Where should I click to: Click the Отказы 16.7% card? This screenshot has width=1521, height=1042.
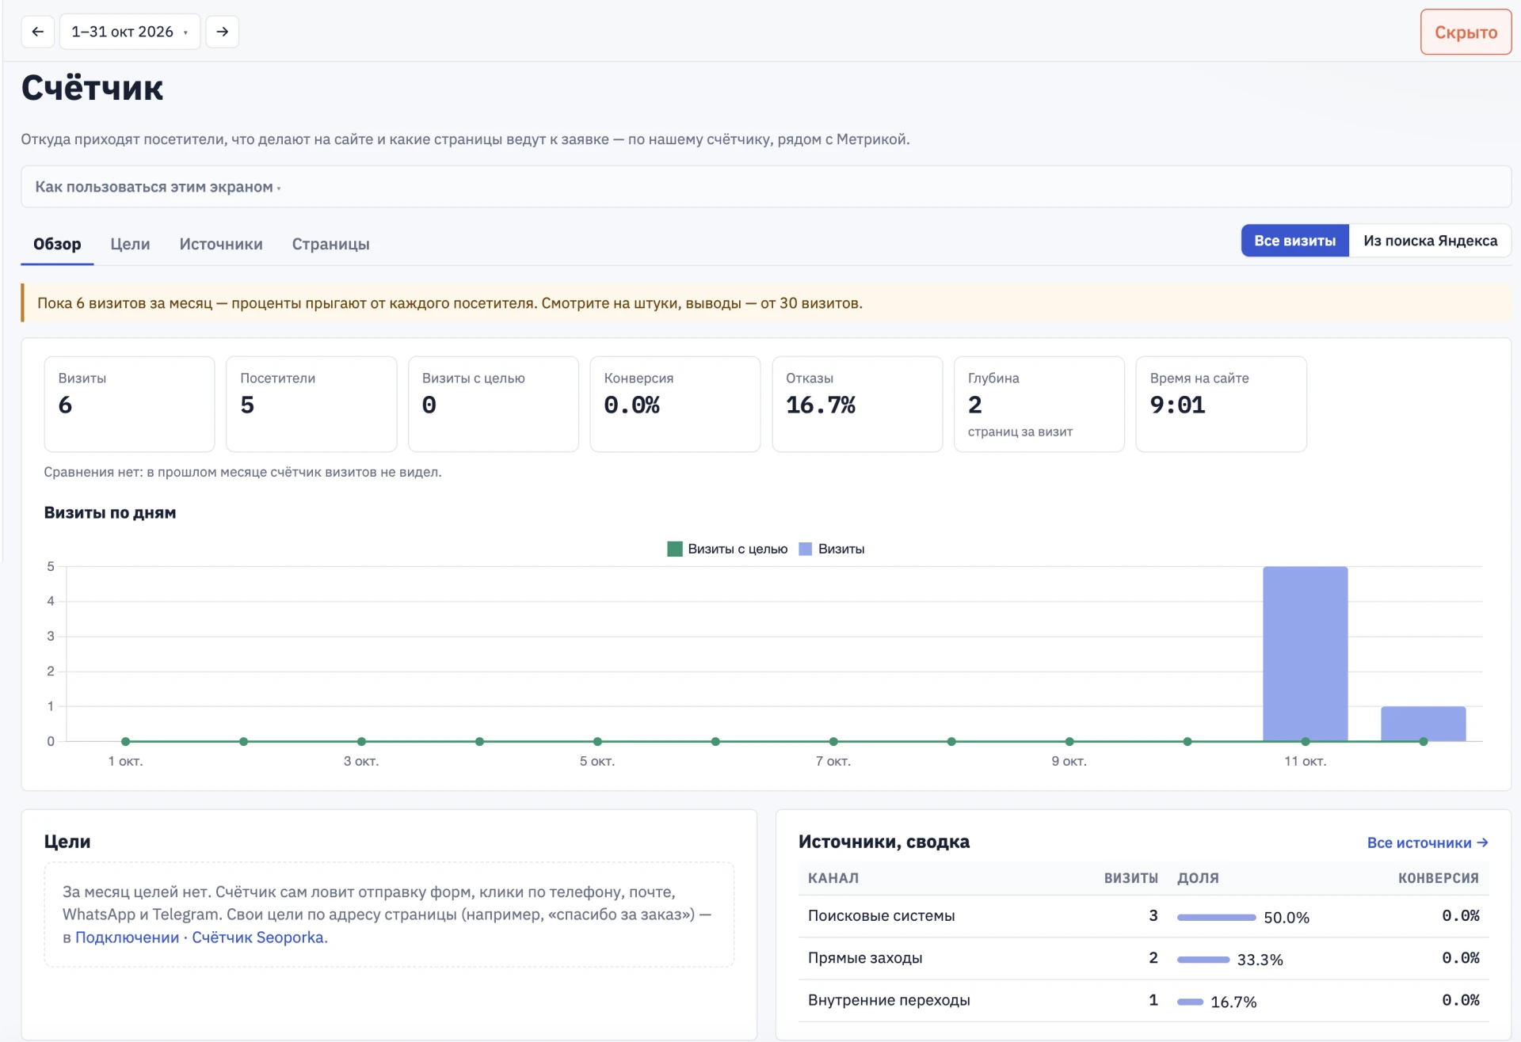coord(857,404)
